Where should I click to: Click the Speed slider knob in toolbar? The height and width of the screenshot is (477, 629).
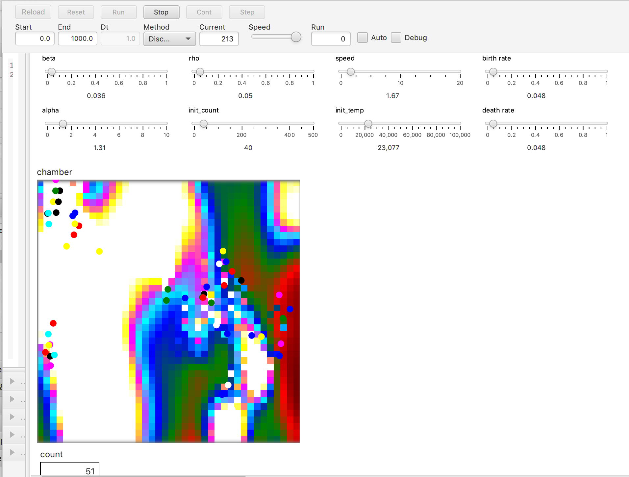pos(296,37)
